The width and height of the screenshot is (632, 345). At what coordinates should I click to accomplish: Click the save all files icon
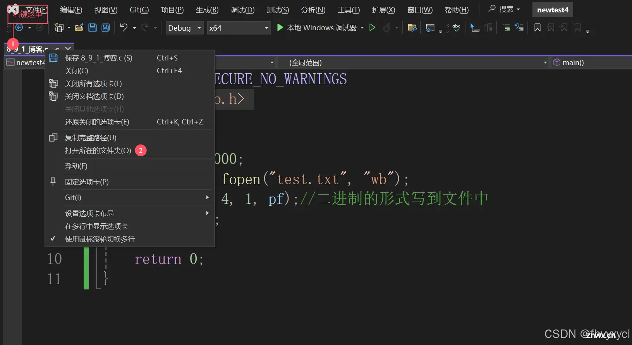point(106,28)
